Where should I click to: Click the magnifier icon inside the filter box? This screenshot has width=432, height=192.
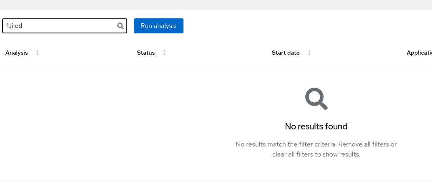121,26
